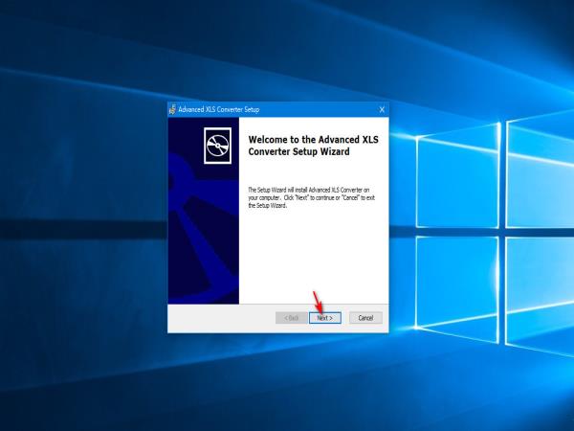
Task: Click empty desktop below the setup dialog
Action: pyautogui.click(x=277, y=383)
